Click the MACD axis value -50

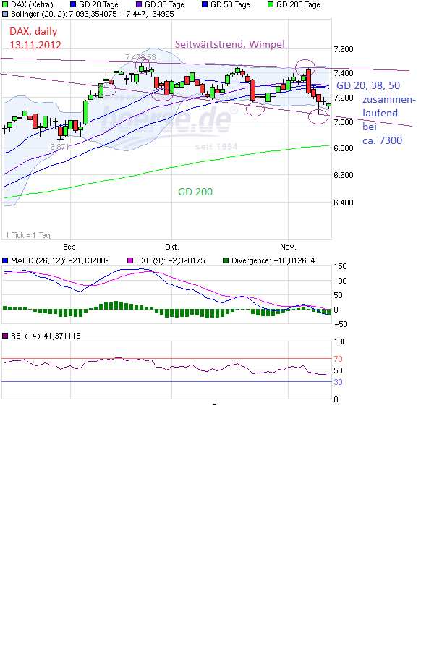click(x=340, y=324)
